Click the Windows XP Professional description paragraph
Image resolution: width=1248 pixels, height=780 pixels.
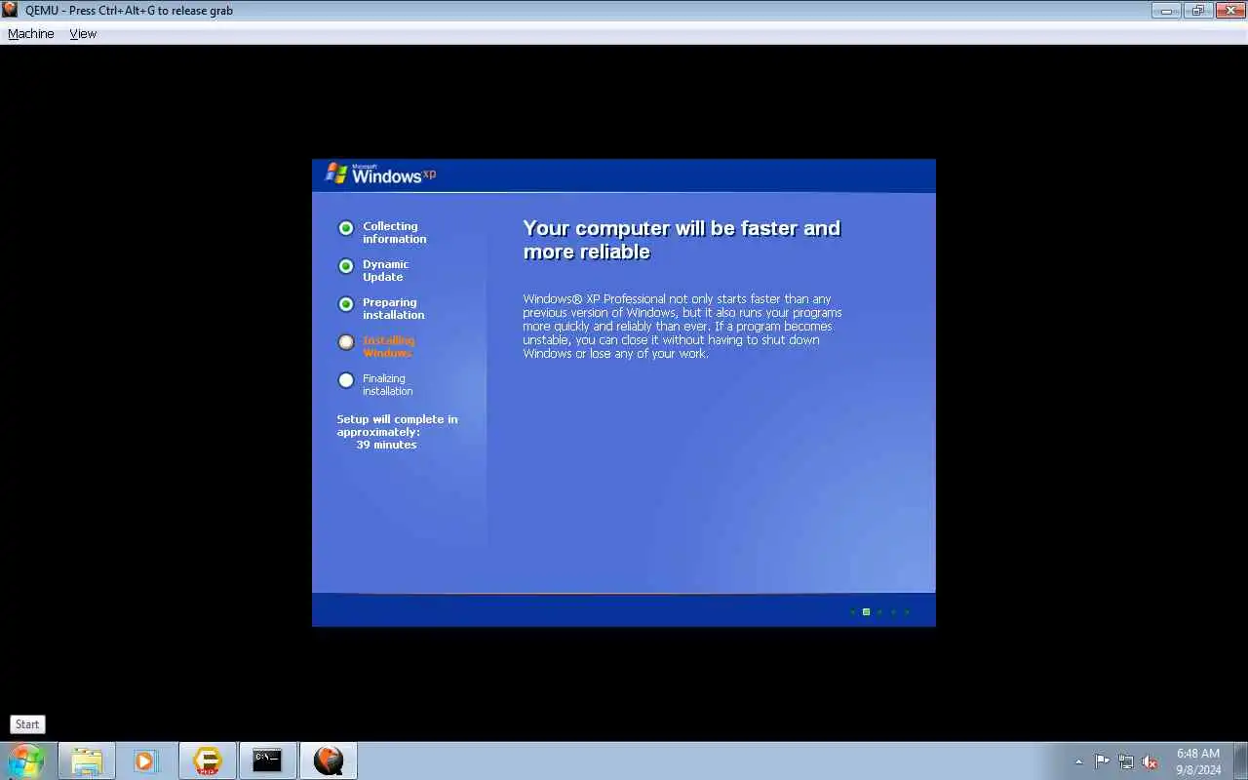[682, 327]
